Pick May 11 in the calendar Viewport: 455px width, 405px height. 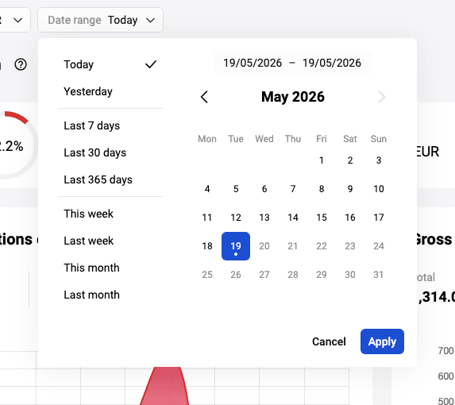(207, 218)
